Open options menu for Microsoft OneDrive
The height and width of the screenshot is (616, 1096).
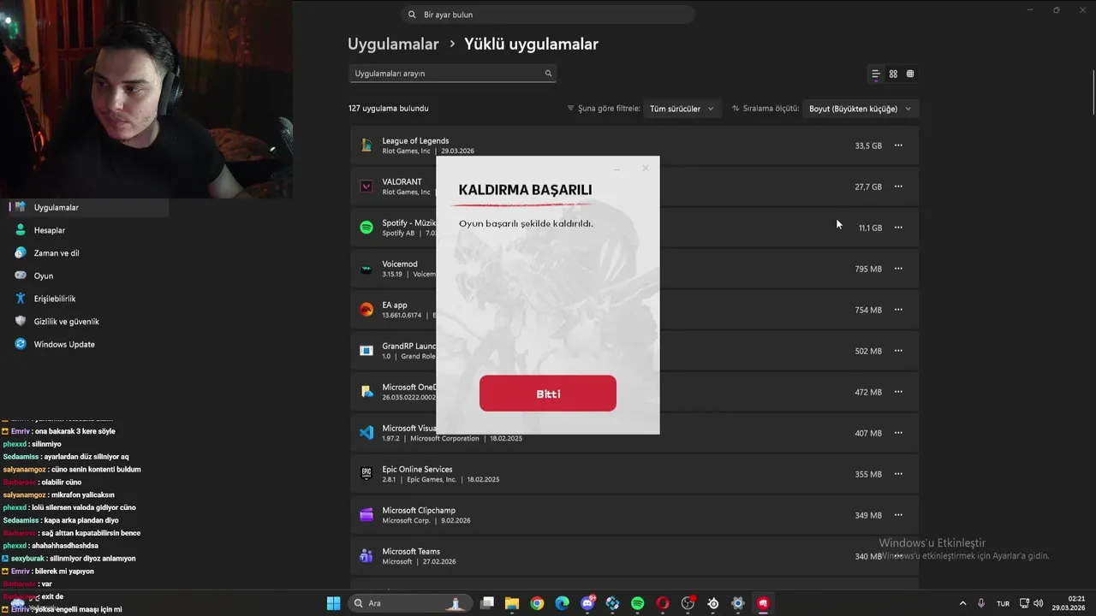898,392
